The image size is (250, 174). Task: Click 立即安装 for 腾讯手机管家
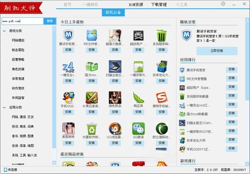217,51
